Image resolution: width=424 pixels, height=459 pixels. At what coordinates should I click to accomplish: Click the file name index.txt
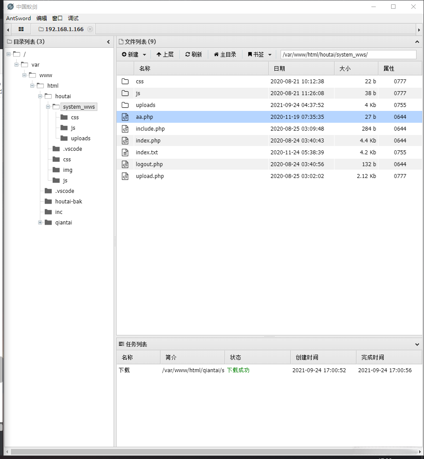pos(147,152)
